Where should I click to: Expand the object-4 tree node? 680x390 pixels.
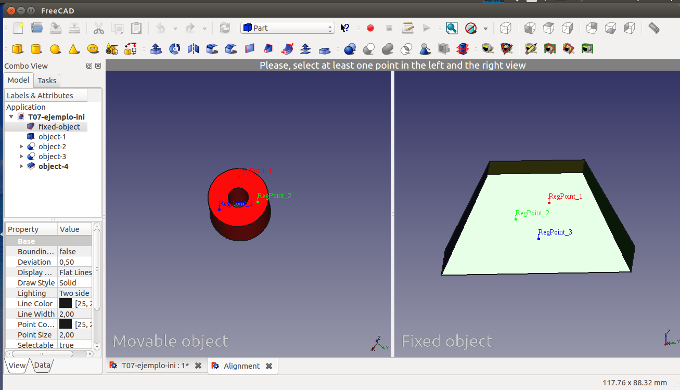(x=21, y=166)
